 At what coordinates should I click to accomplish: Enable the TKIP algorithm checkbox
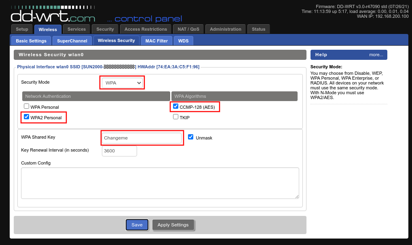click(x=176, y=117)
